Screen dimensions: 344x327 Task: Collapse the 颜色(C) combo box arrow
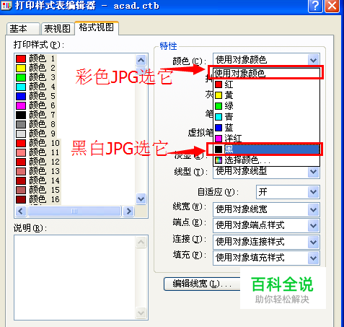(313, 60)
